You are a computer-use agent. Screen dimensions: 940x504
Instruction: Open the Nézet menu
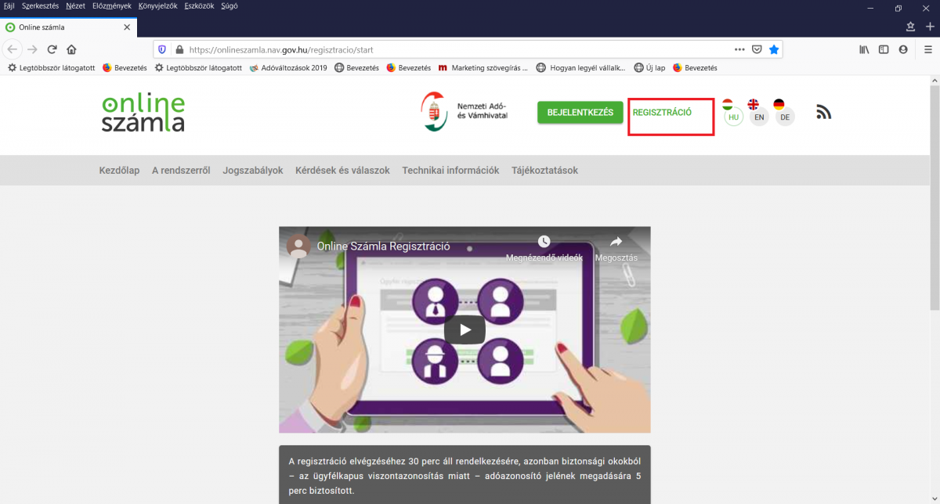76,5
